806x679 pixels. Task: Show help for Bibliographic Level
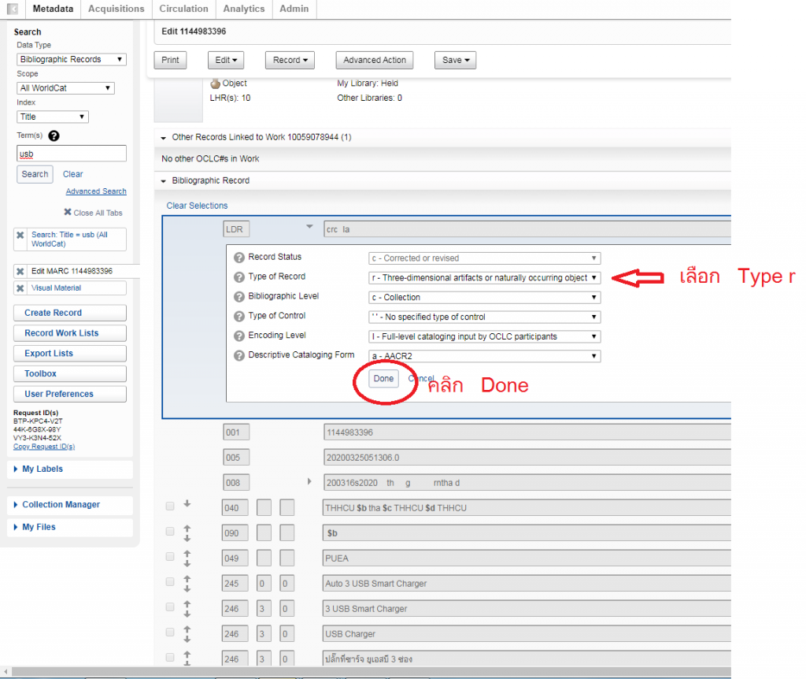[x=239, y=297]
